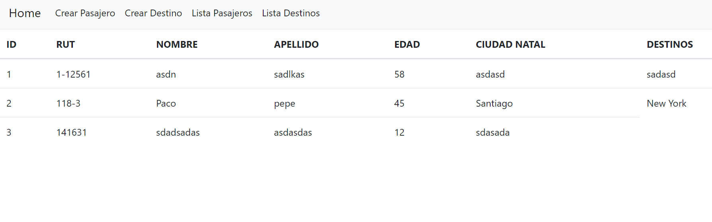
Task: Select the CIUDAD NATAL column header
Action: (511, 45)
